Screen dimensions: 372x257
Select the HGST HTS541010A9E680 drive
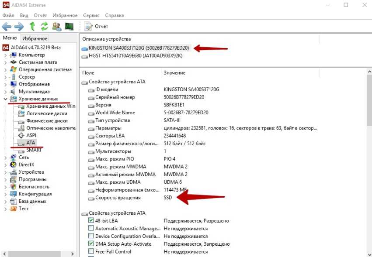[135, 56]
